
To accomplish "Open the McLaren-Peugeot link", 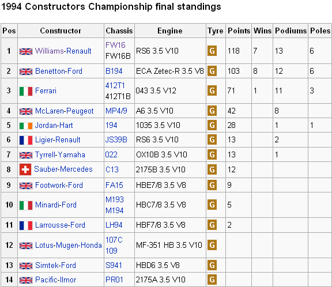I will point(65,111).
